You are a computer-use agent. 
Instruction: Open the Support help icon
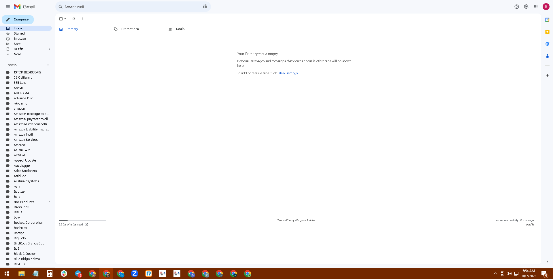point(517,7)
